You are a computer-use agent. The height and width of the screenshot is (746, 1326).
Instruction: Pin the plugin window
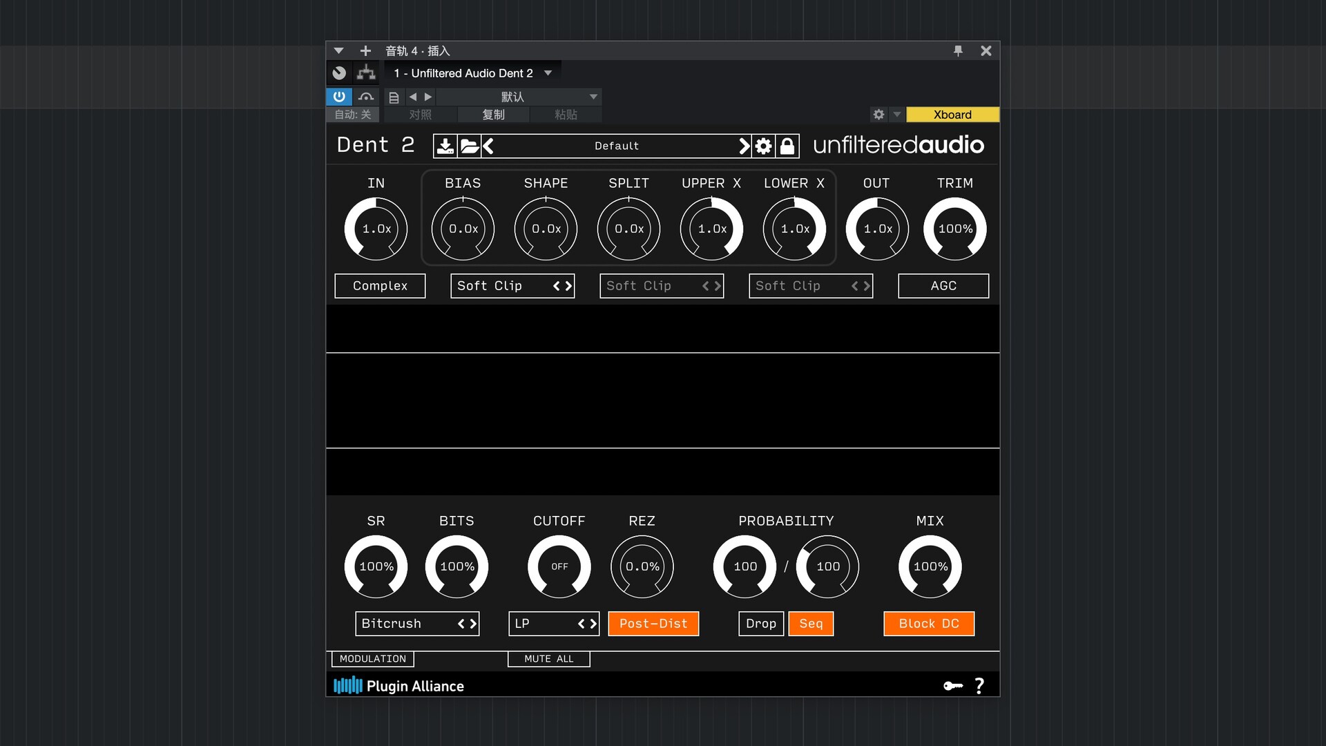click(x=958, y=50)
